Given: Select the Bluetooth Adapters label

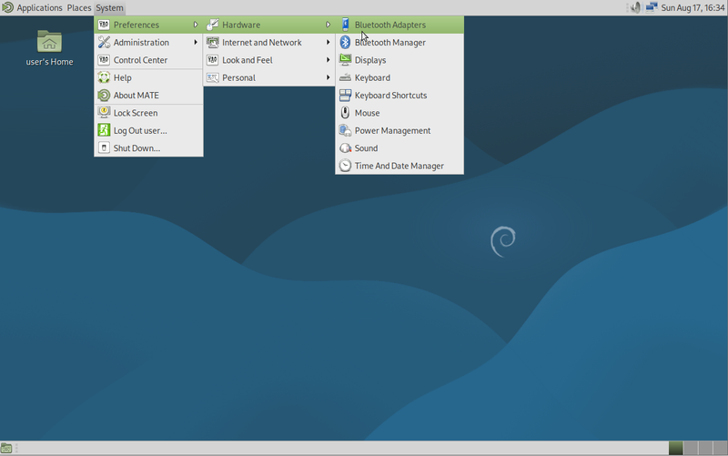Looking at the screenshot, I should point(390,25).
